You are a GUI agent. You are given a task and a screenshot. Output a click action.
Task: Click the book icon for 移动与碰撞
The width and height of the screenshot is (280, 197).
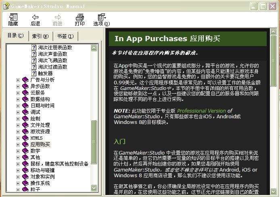point(25,170)
